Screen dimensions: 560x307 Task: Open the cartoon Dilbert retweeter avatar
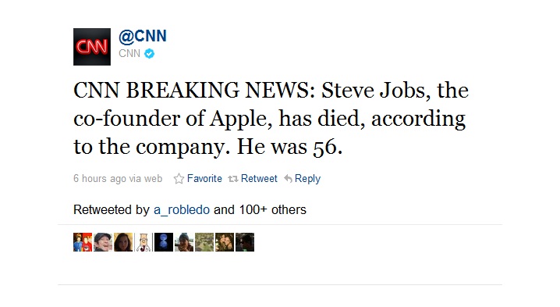[x=144, y=242]
